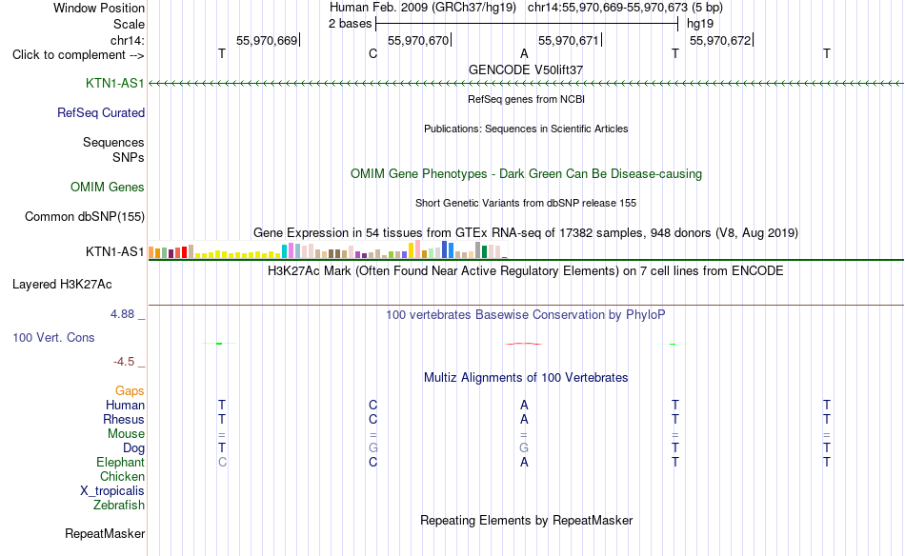Click 'Multiz Alignments of 100 Vertebrates' title
The height and width of the screenshot is (556, 905).
[526, 377]
